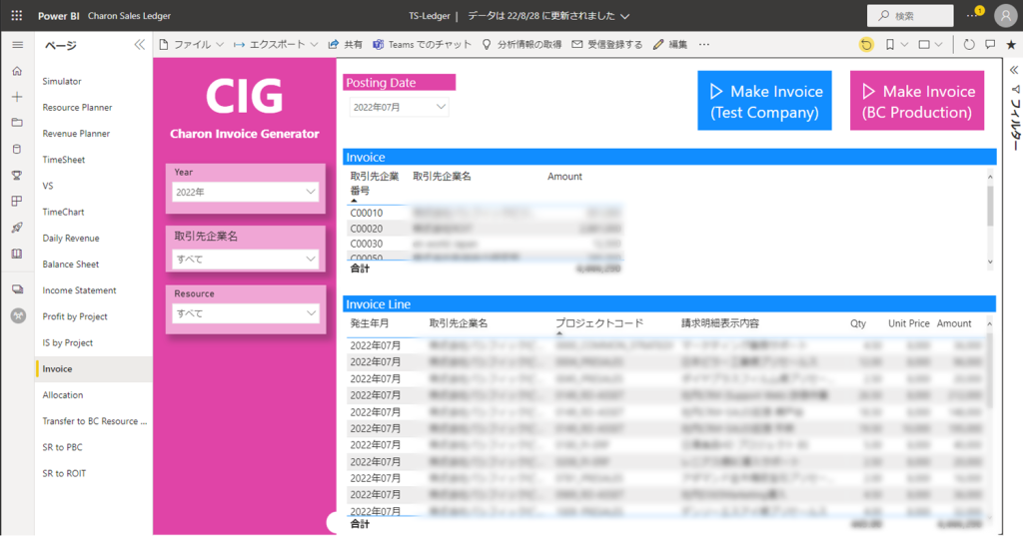The width and height of the screenshot is (1023, 540).
Task: Open the ファイル dropdown menu
Action: [x=191, y=44]
